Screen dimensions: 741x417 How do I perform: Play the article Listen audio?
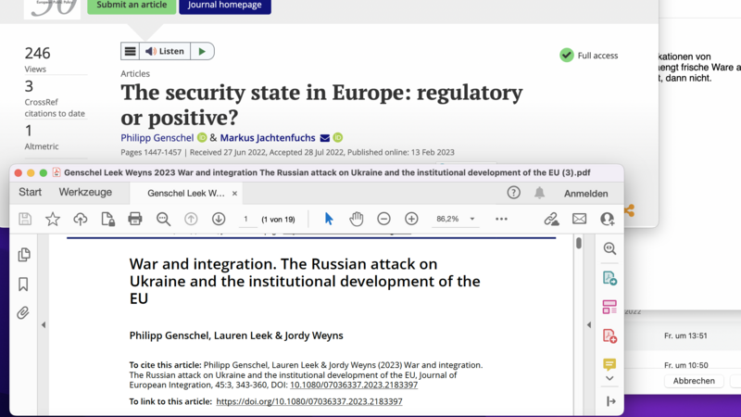202,52
